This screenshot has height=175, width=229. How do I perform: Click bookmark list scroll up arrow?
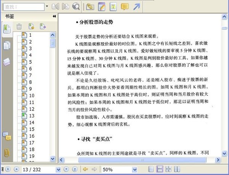(x=52, y=35)
